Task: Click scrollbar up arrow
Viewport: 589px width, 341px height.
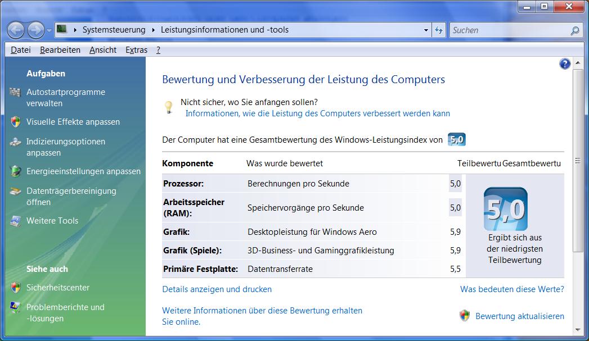Action: click(x=578, y=63)
